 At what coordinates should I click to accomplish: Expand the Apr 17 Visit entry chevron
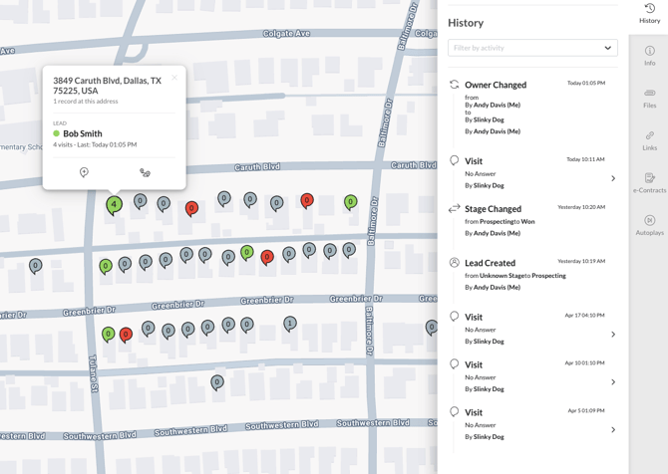pos(613,335)
